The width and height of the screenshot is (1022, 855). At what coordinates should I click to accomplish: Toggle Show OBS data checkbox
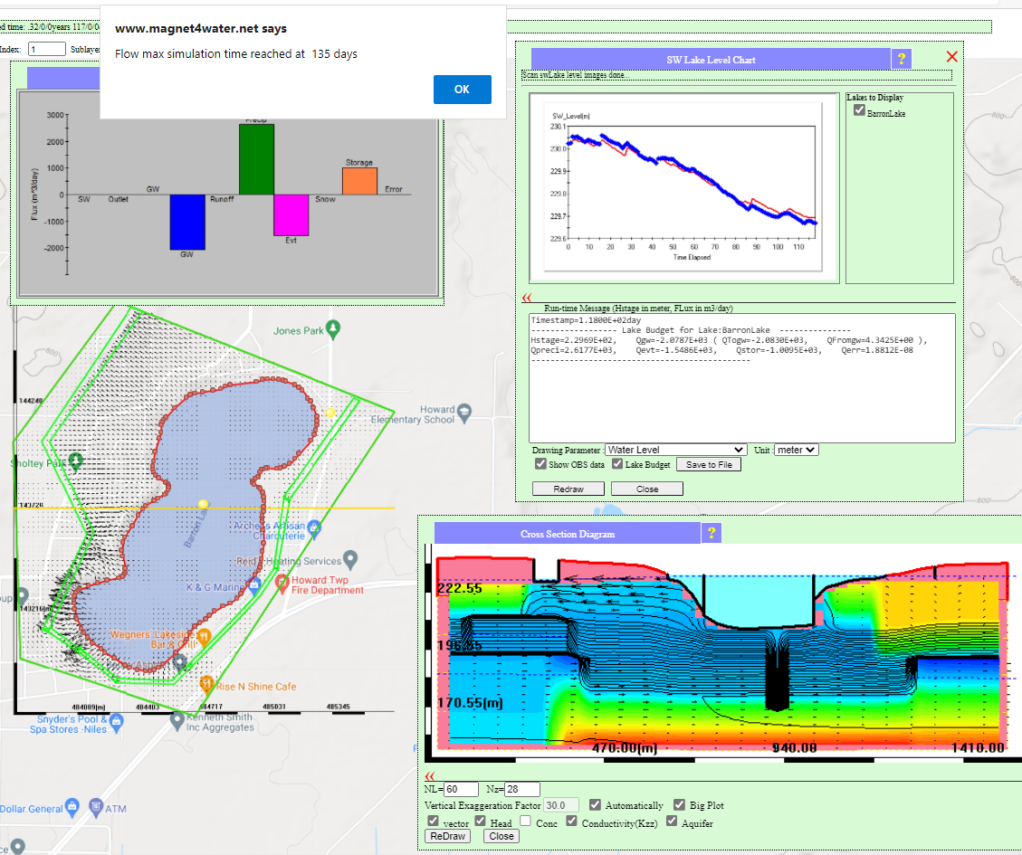540,463
